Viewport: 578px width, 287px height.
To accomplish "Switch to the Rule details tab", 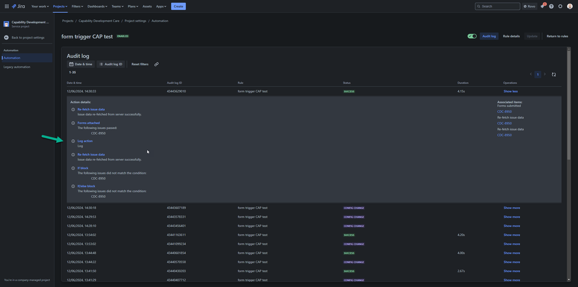I will 511,36.
